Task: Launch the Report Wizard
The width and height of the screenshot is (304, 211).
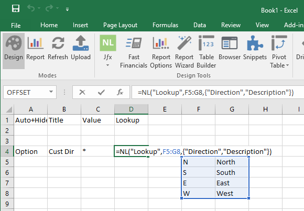Action: pos(184,52)
